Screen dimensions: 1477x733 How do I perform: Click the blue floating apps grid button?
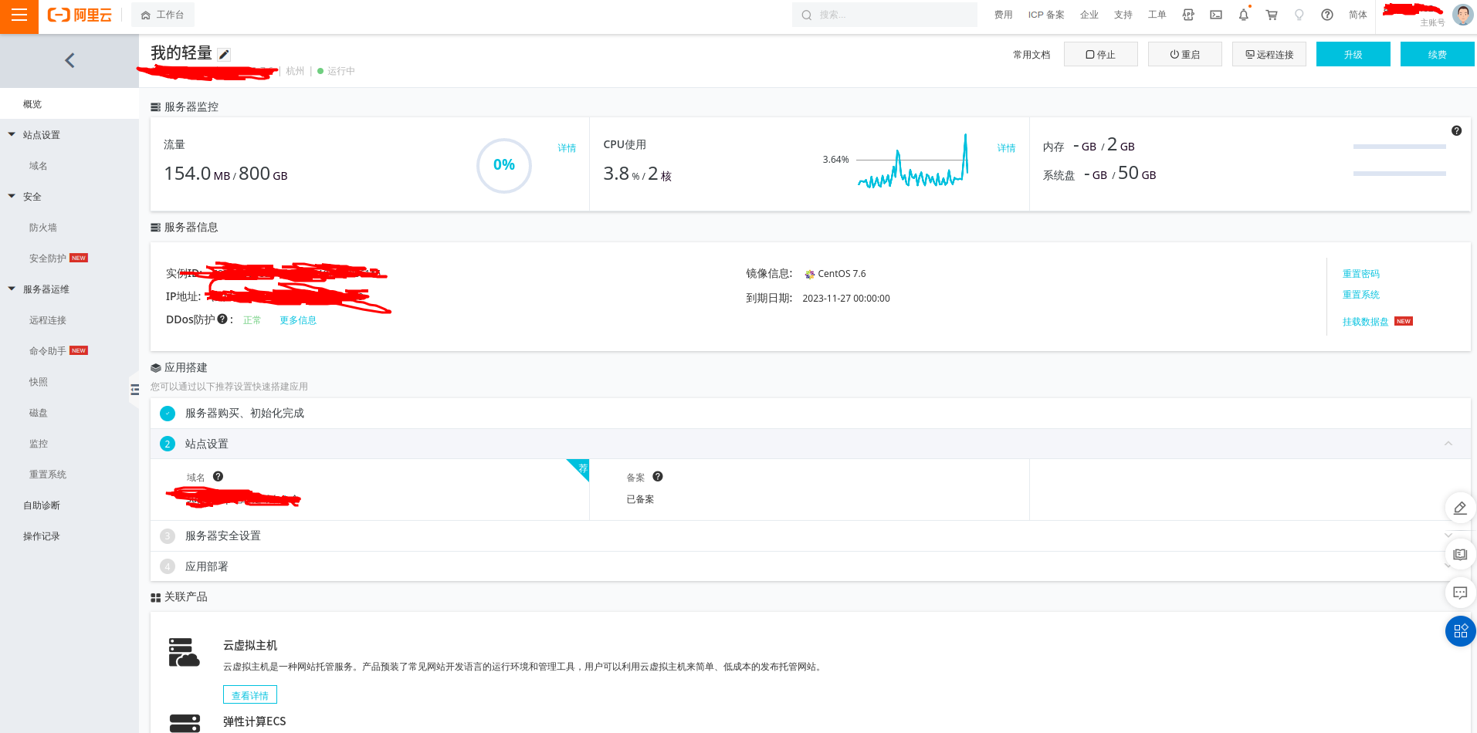coord(1460,631)
